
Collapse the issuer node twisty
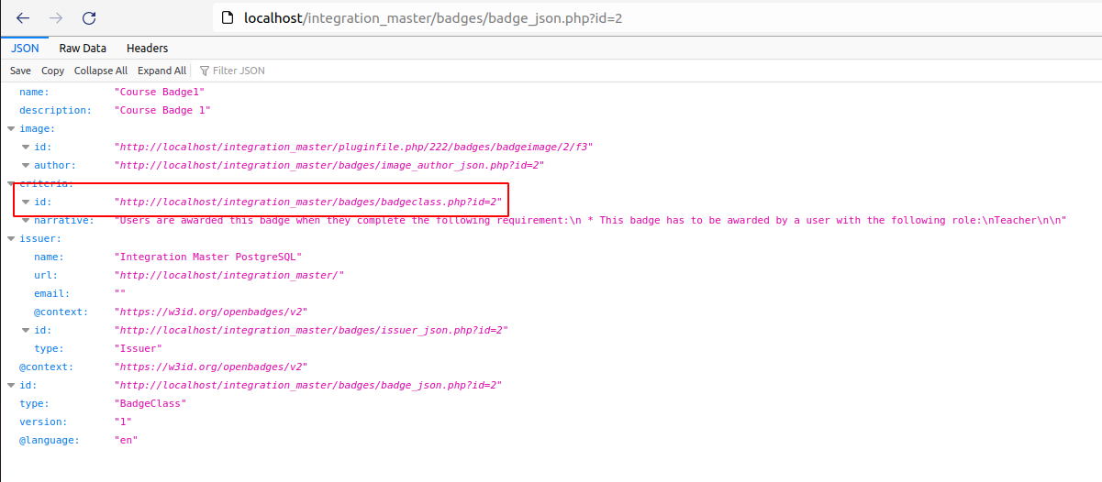click(11, 239)
